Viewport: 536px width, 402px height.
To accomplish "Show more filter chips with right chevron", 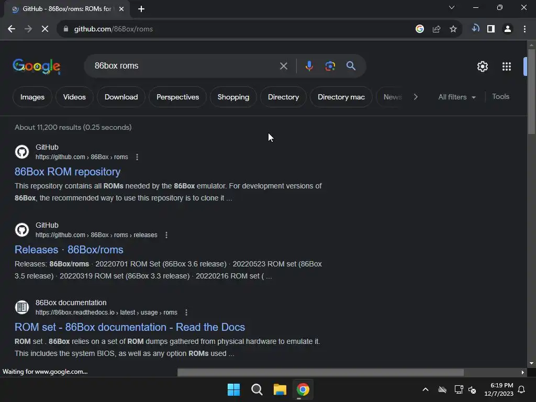I will (415, 97).
